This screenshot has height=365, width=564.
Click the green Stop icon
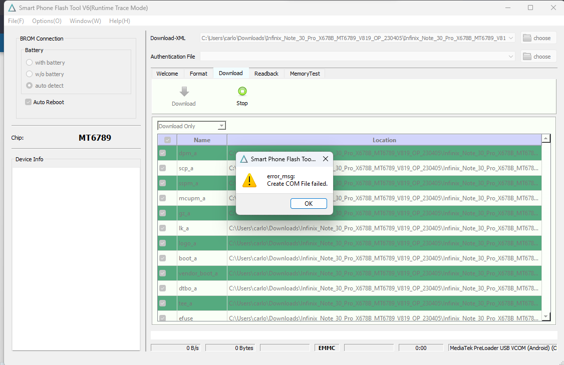tap(242, 91)
